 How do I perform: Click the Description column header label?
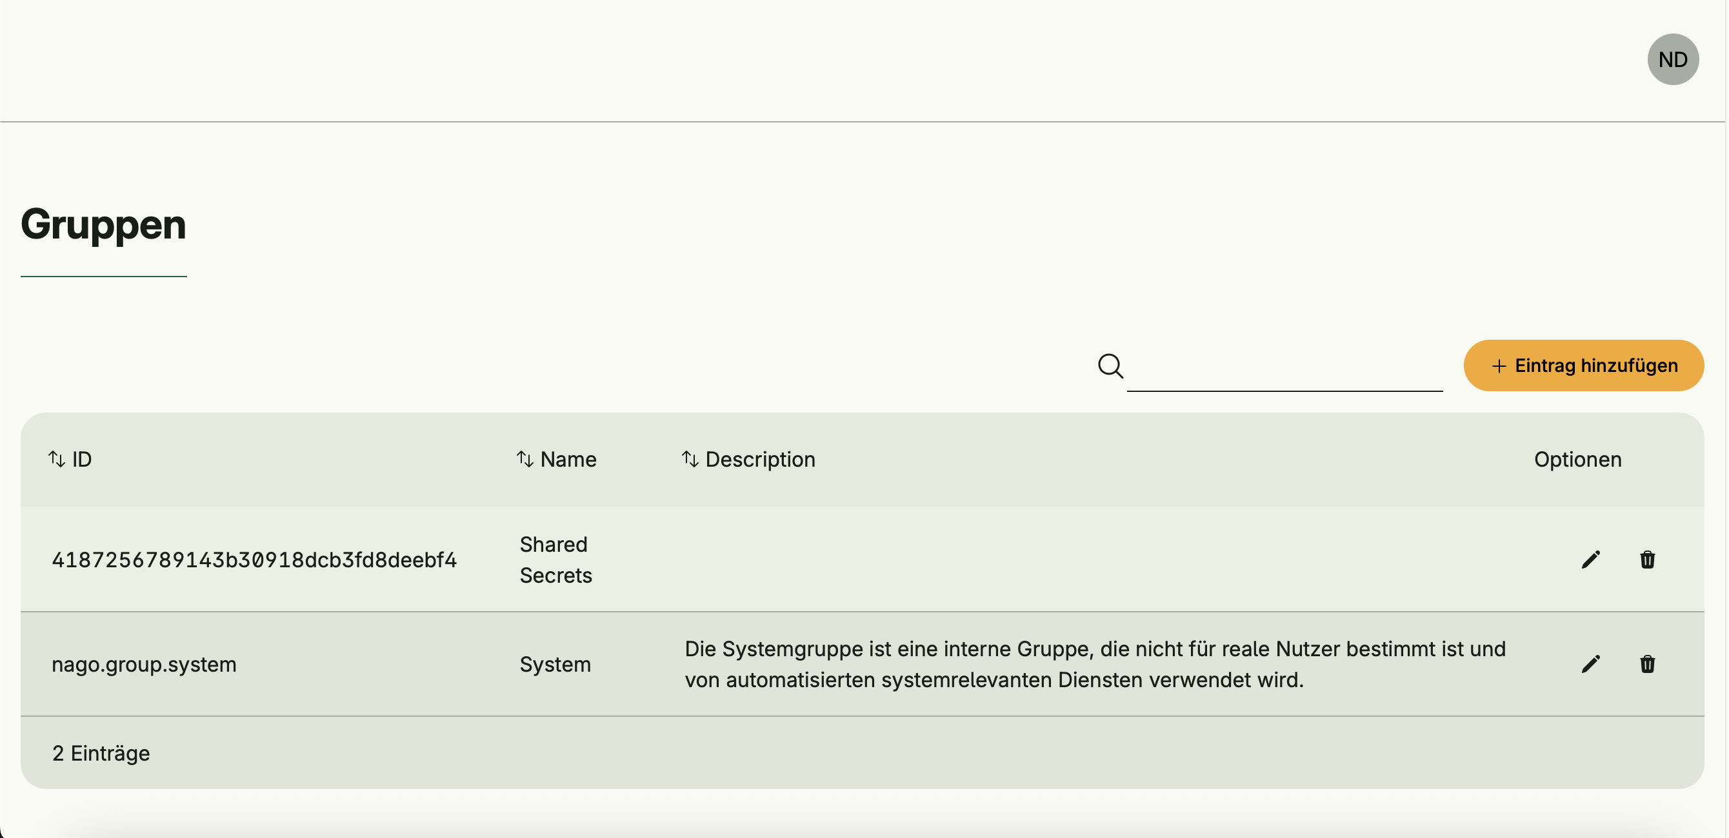[x=760, y=459]
